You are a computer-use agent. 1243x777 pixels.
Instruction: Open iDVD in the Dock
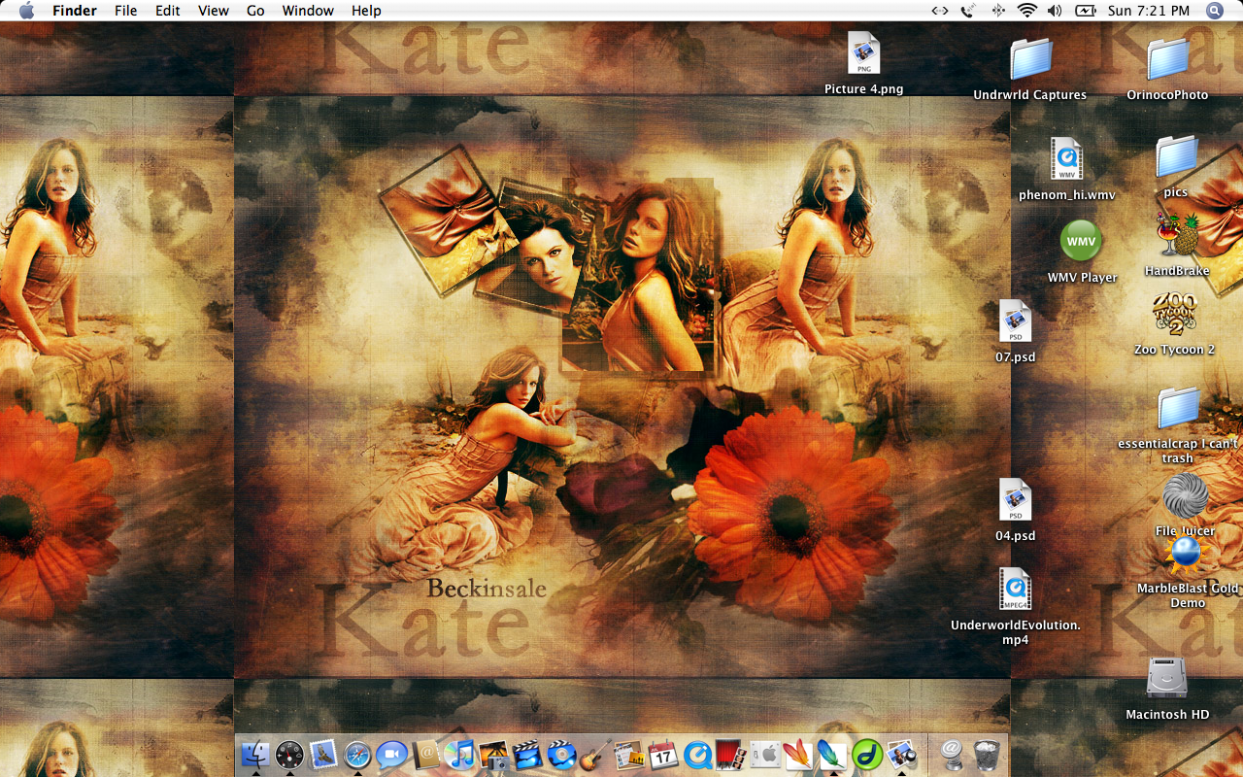pos(561,755)
